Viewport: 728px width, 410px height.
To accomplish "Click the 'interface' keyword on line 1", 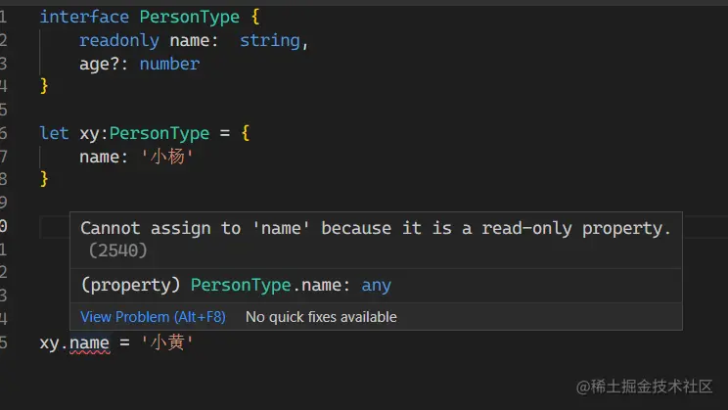I will [84, 18].
